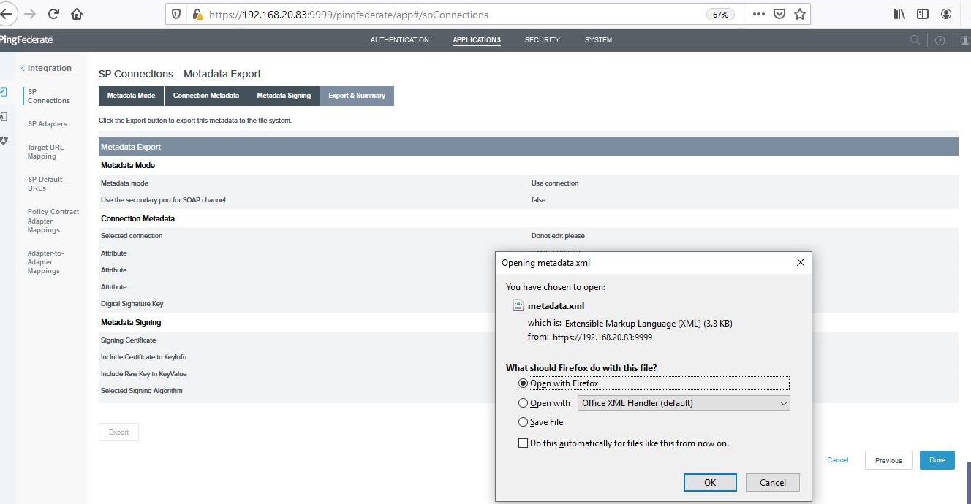
Task: Toggle the browser sidebar icon
Action: (923, 14)
